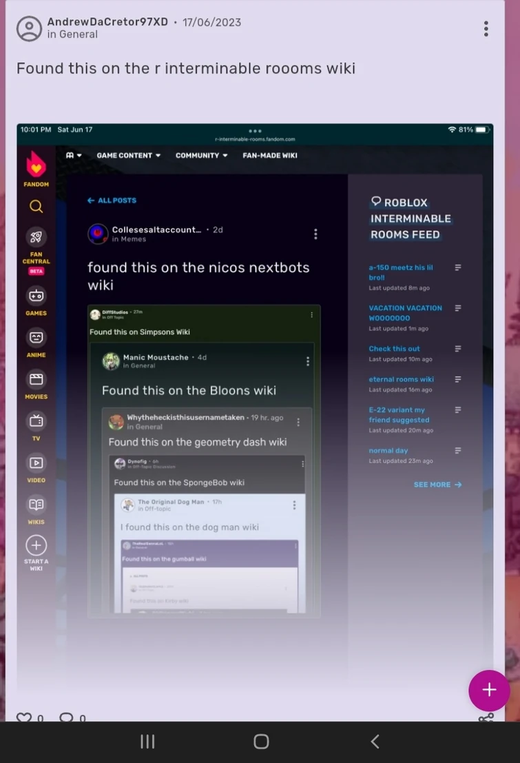Screen dimensions: 520x763
Task: Open search with the magnifier icon
Action: click(36, 206)
